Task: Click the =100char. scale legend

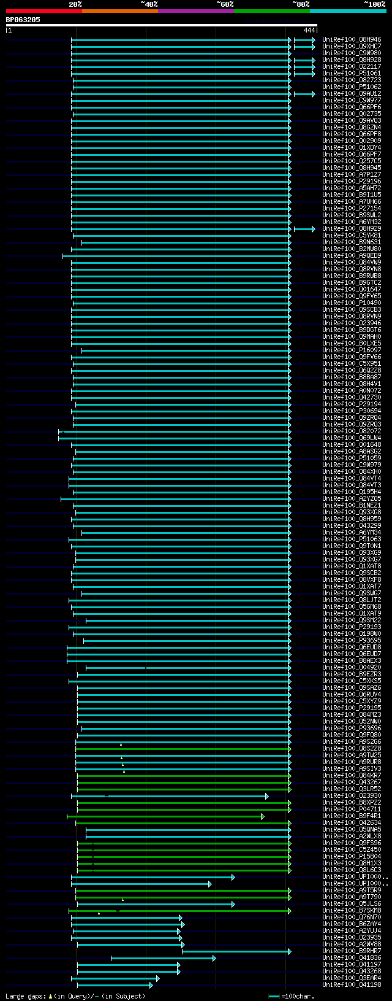Action: [291, 997]
